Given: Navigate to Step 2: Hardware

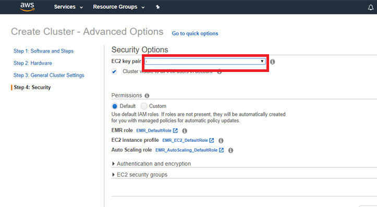Looking at the screenshot, I should pyautogui.click(x=33, y=63).
